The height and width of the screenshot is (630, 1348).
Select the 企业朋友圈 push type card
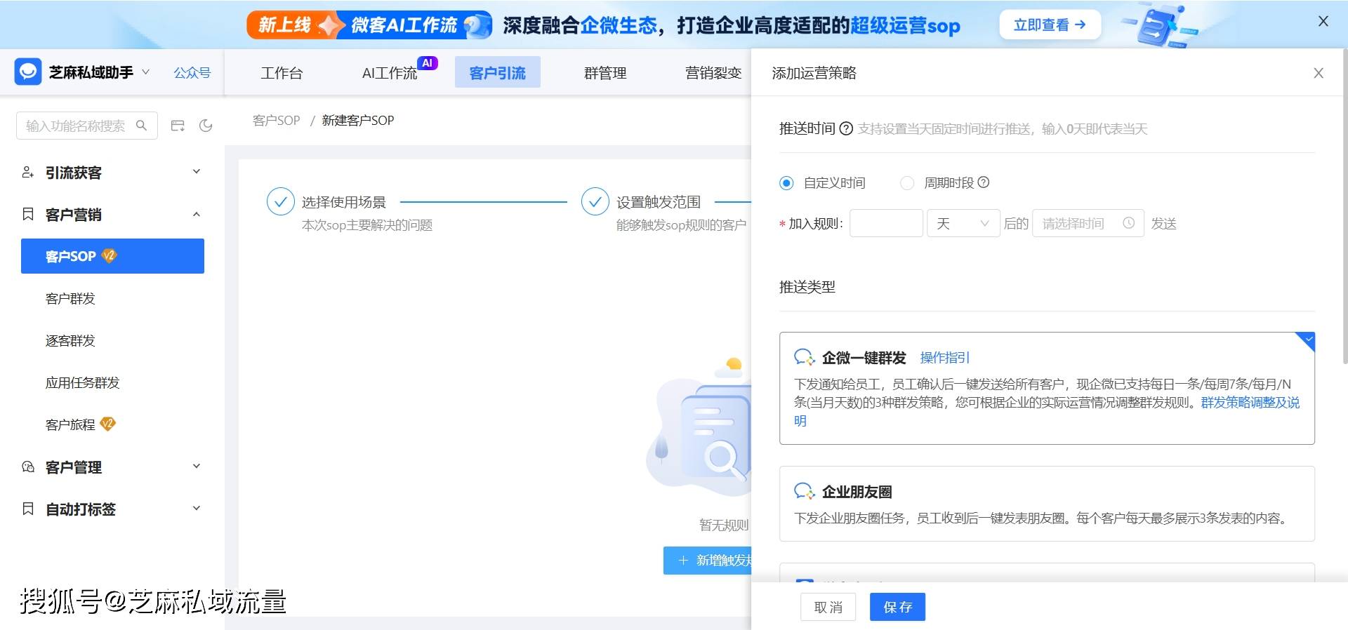tap(1047, 504)
